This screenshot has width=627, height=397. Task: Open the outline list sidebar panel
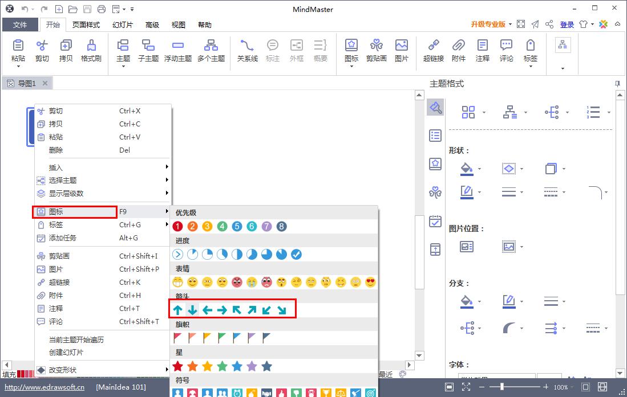click(x=435, y=136)
